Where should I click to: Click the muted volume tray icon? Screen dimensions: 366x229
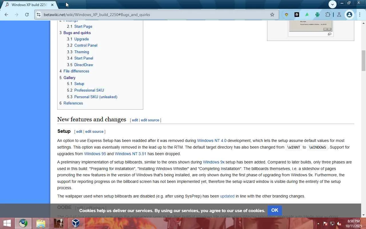click(x=339, y=224)
